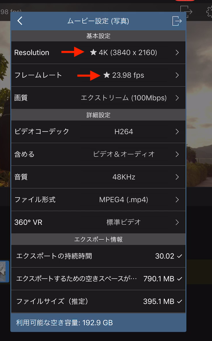Expand the ファイル形式 row chevron
Screen dimensions: 212x341
[x=177, y=200]
